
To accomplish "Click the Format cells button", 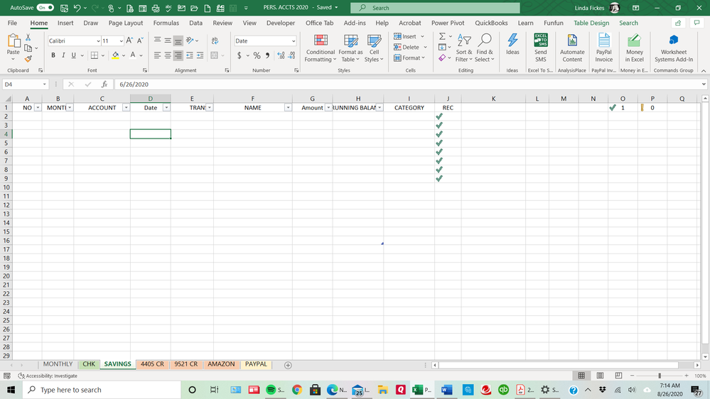I will coord(409,58).
